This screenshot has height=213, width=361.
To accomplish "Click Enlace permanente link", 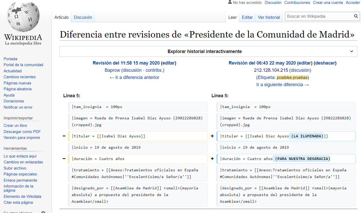I will point(20,180).
